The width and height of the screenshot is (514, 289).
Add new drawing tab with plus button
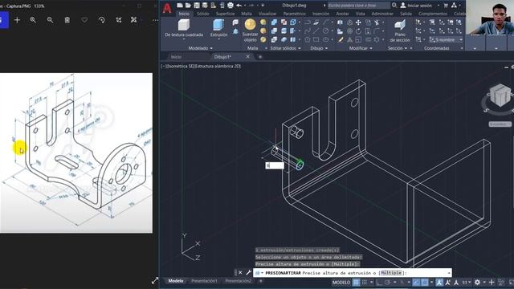tap(260, 57)
